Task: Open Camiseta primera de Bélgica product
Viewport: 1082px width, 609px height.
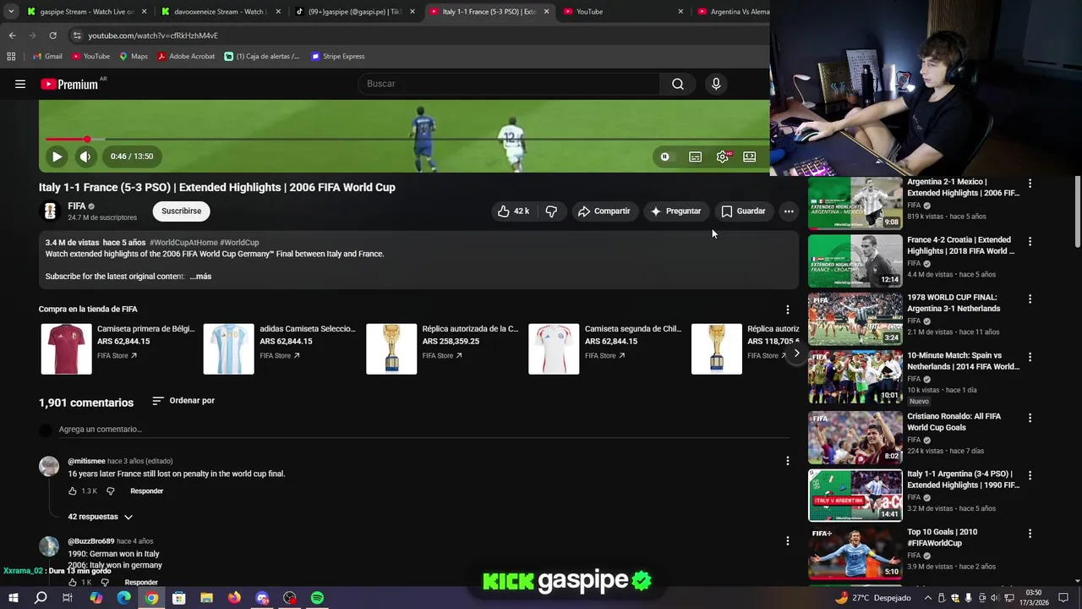Action: [118, 348]
